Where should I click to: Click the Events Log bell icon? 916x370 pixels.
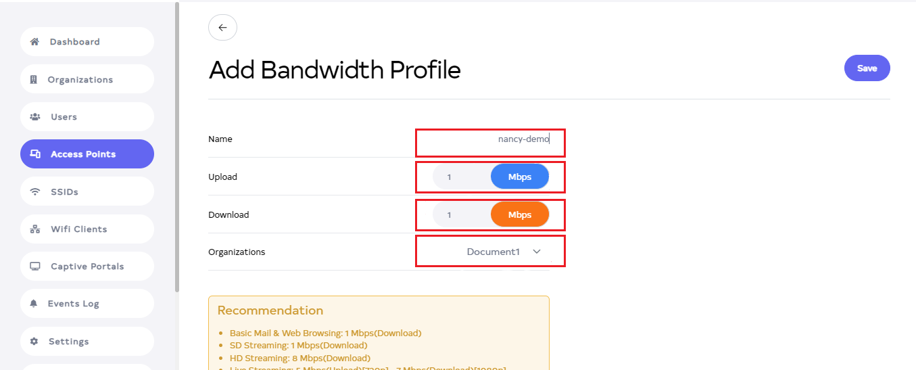click(x=34, y=304)
